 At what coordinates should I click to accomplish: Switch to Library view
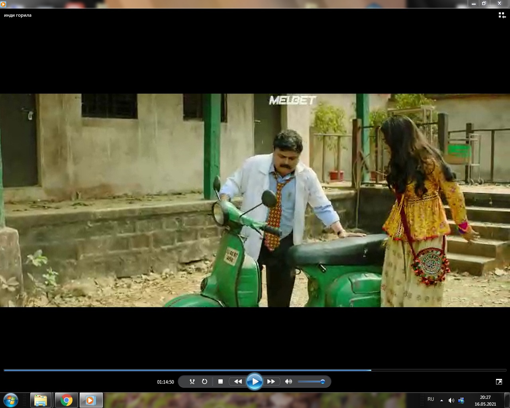[x=502, y=15]
